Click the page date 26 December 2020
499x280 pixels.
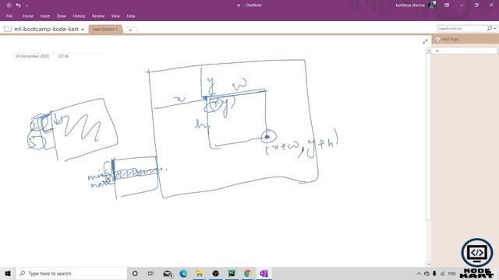tap(33, 56)
